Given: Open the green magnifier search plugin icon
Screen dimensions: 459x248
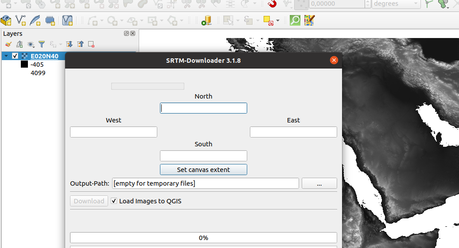Looking at the screenshot, I should click(x=295, y=20).
